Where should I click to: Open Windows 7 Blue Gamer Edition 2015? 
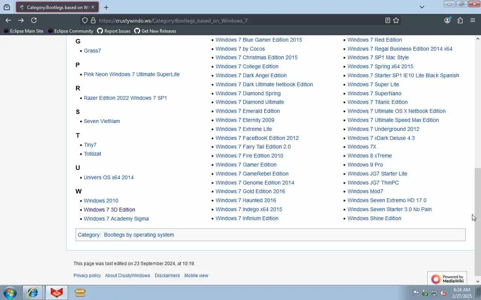coord(259,40)
